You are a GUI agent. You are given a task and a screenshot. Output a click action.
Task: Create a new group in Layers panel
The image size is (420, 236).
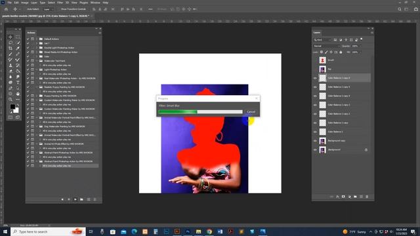[x=355, y=197]
